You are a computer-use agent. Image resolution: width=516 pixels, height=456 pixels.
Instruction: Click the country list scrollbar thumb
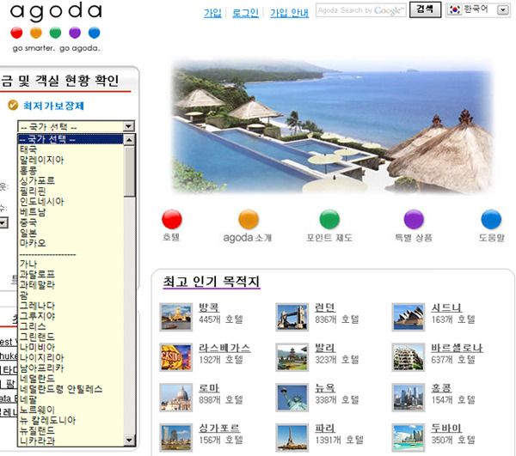tap(129, 171)
